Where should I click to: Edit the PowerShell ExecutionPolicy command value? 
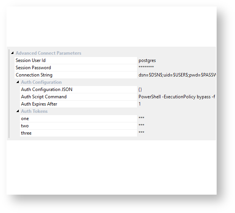[x=176, y=97]
